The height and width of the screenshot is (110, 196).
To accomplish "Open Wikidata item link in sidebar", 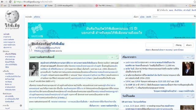I will point(10,90).
